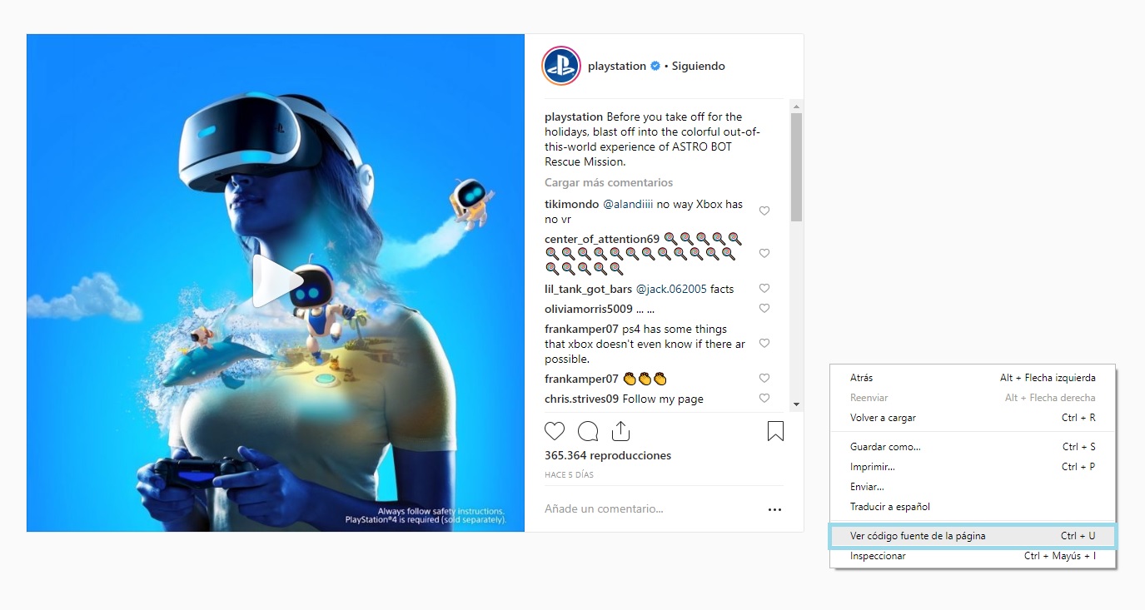
Task: Open the PlayStation profile avatar
Action: [x=561, y=67]
